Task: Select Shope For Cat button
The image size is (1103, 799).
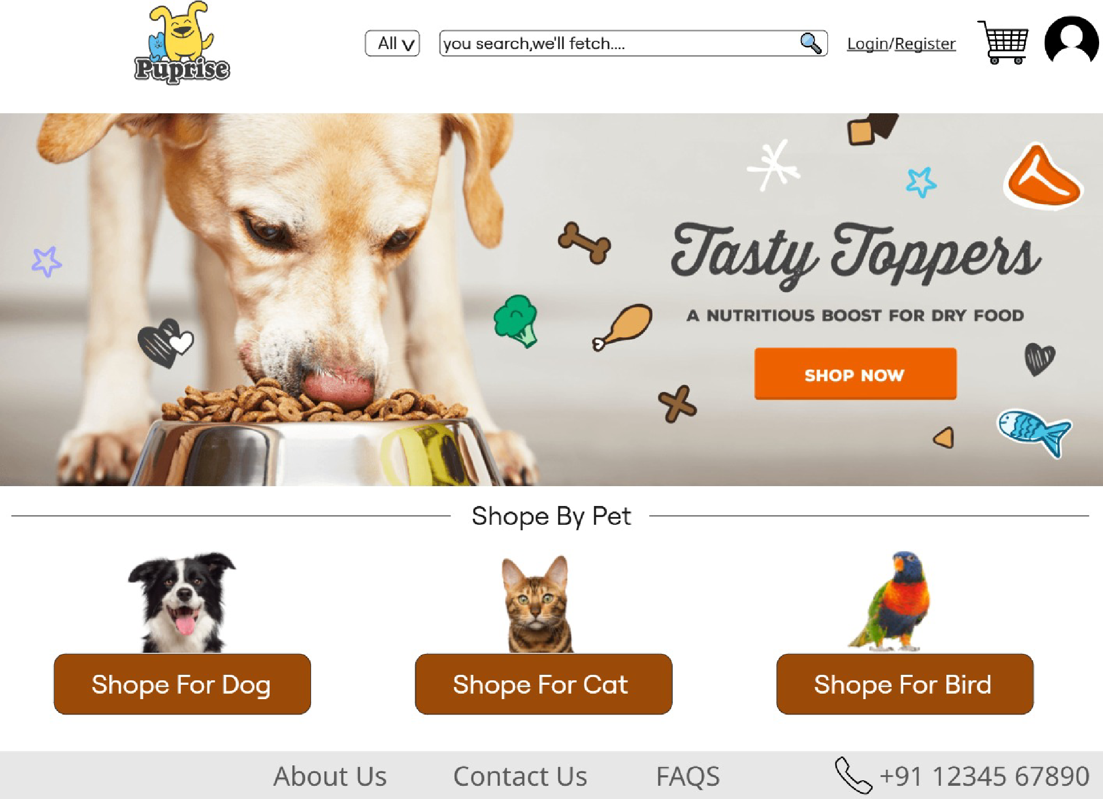Action: click(x=543, y=684)
